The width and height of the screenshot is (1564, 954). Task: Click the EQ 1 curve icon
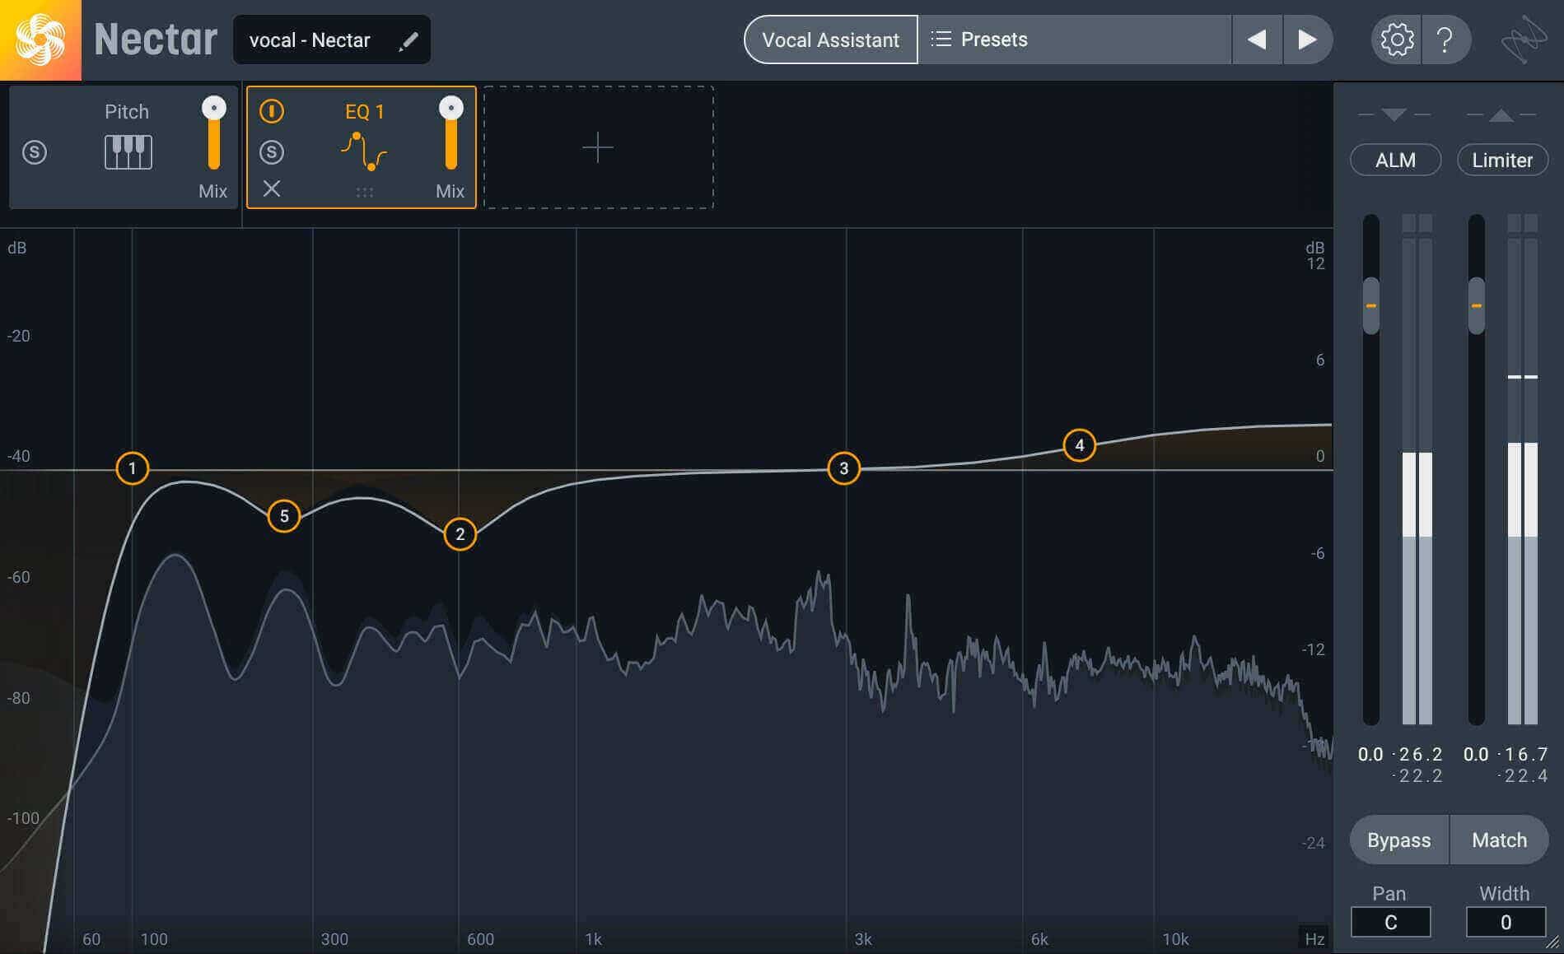pyautogui.click(x=364, y=151)
